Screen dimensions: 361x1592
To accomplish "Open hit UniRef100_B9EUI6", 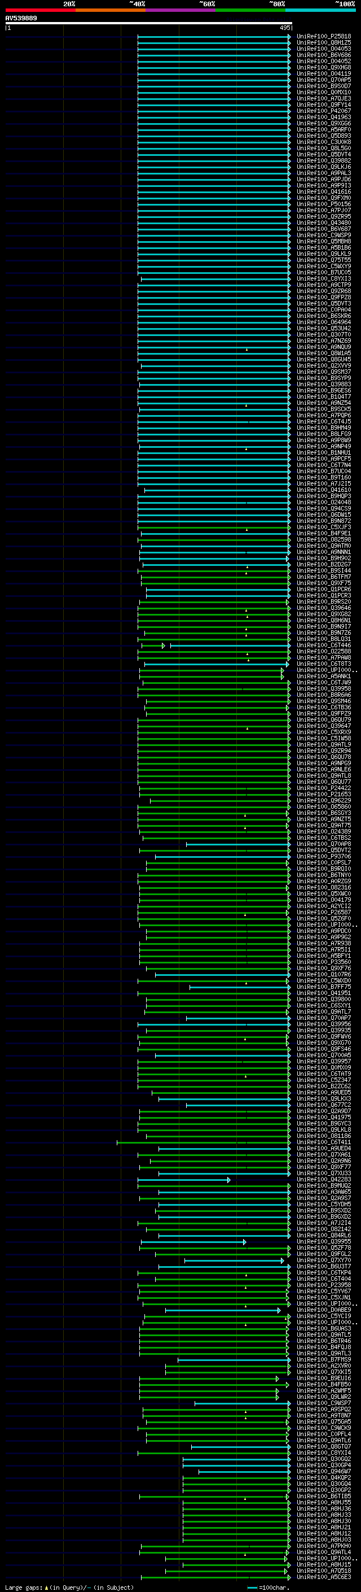I will (324, 1377).
